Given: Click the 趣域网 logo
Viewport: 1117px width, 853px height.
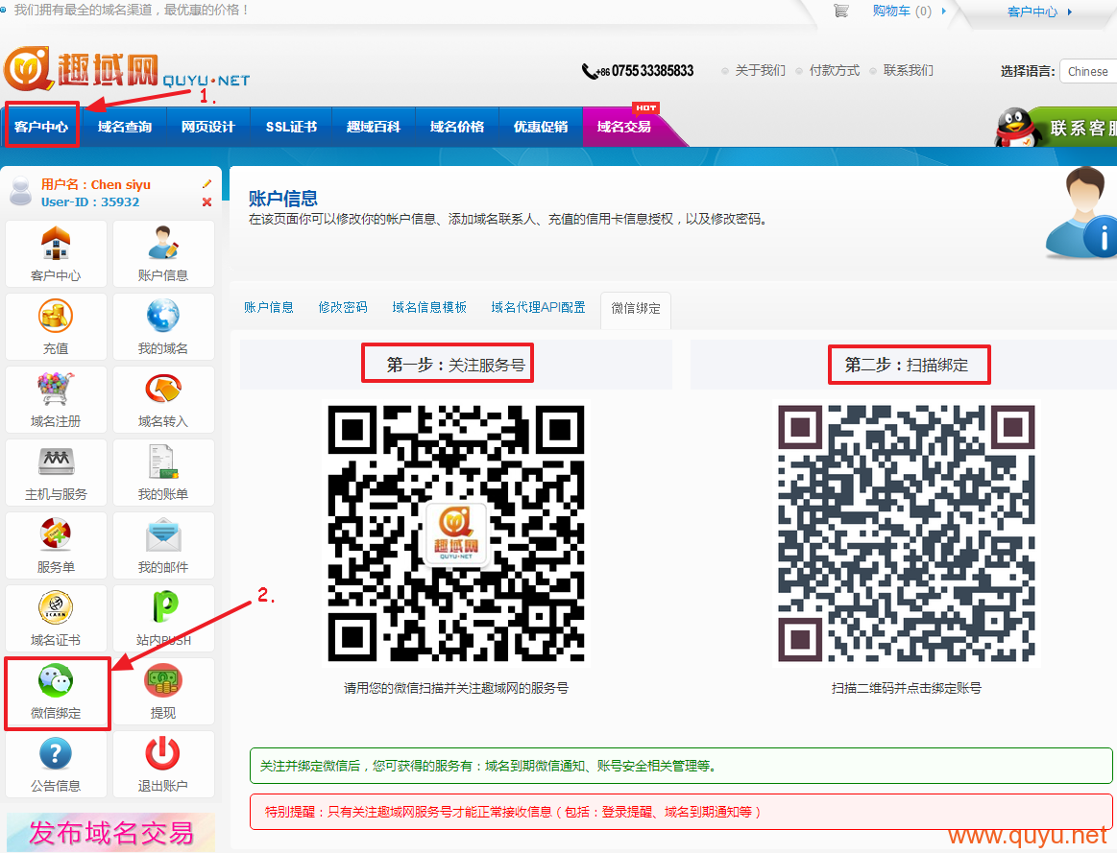Looking at the screenshot, I should tap(127, 70).
